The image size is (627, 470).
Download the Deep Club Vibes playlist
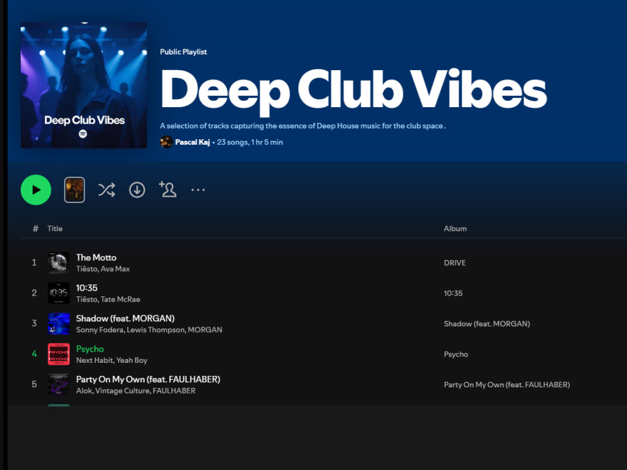click(137, 190)
